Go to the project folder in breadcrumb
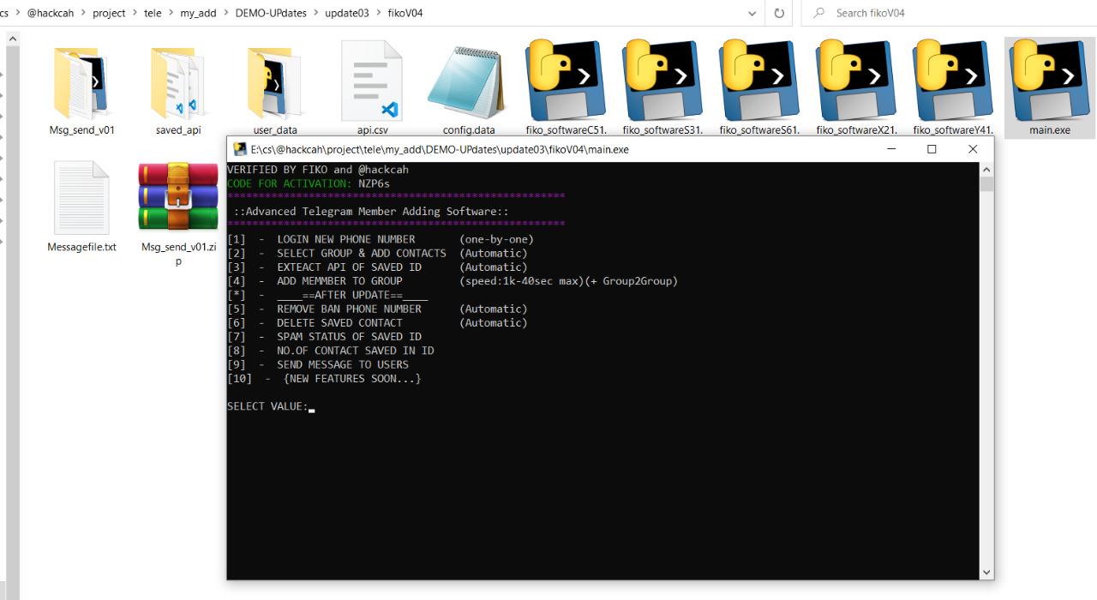The image size is (1097, 600). tap(109, 13)
